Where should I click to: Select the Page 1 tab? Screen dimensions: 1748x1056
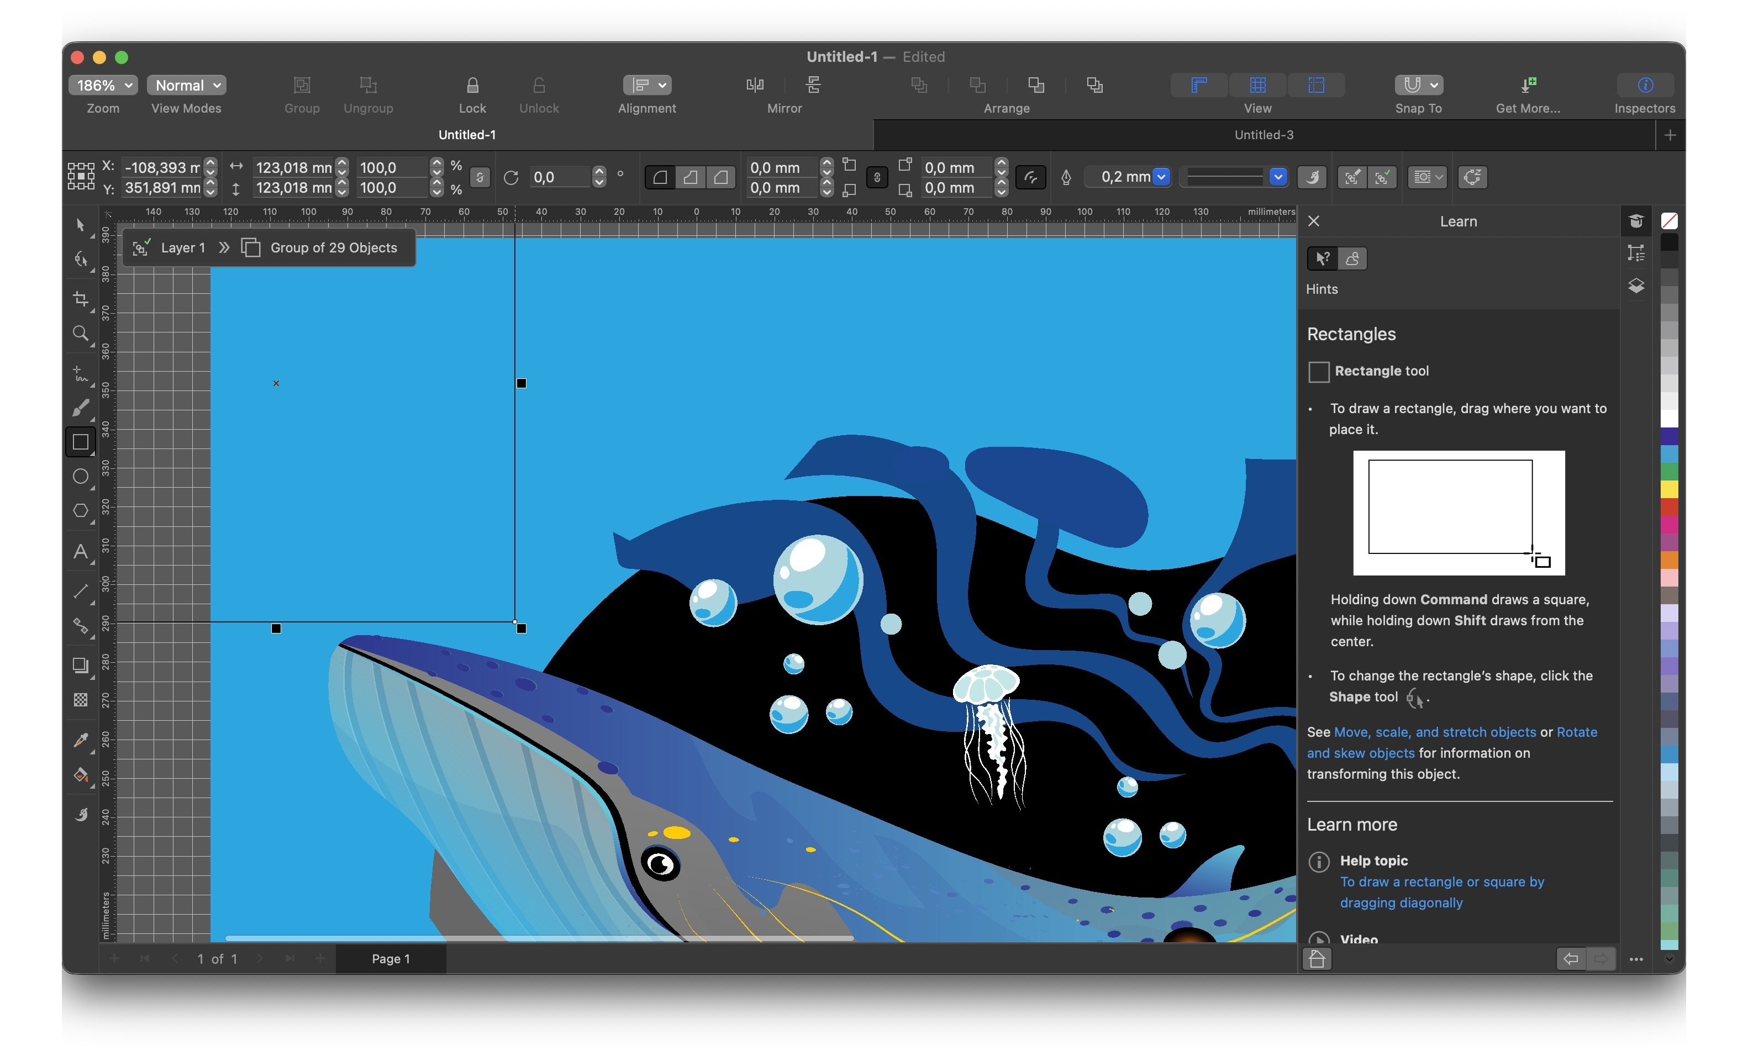coord(390,959)
